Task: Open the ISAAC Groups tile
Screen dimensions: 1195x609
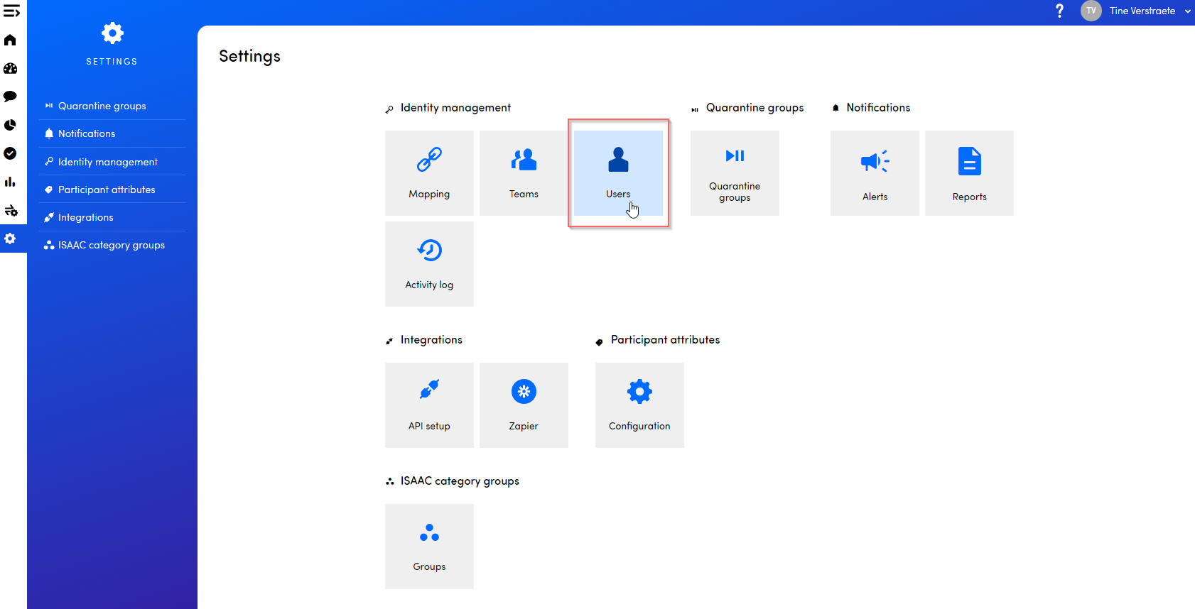Action: click(429, 546)
